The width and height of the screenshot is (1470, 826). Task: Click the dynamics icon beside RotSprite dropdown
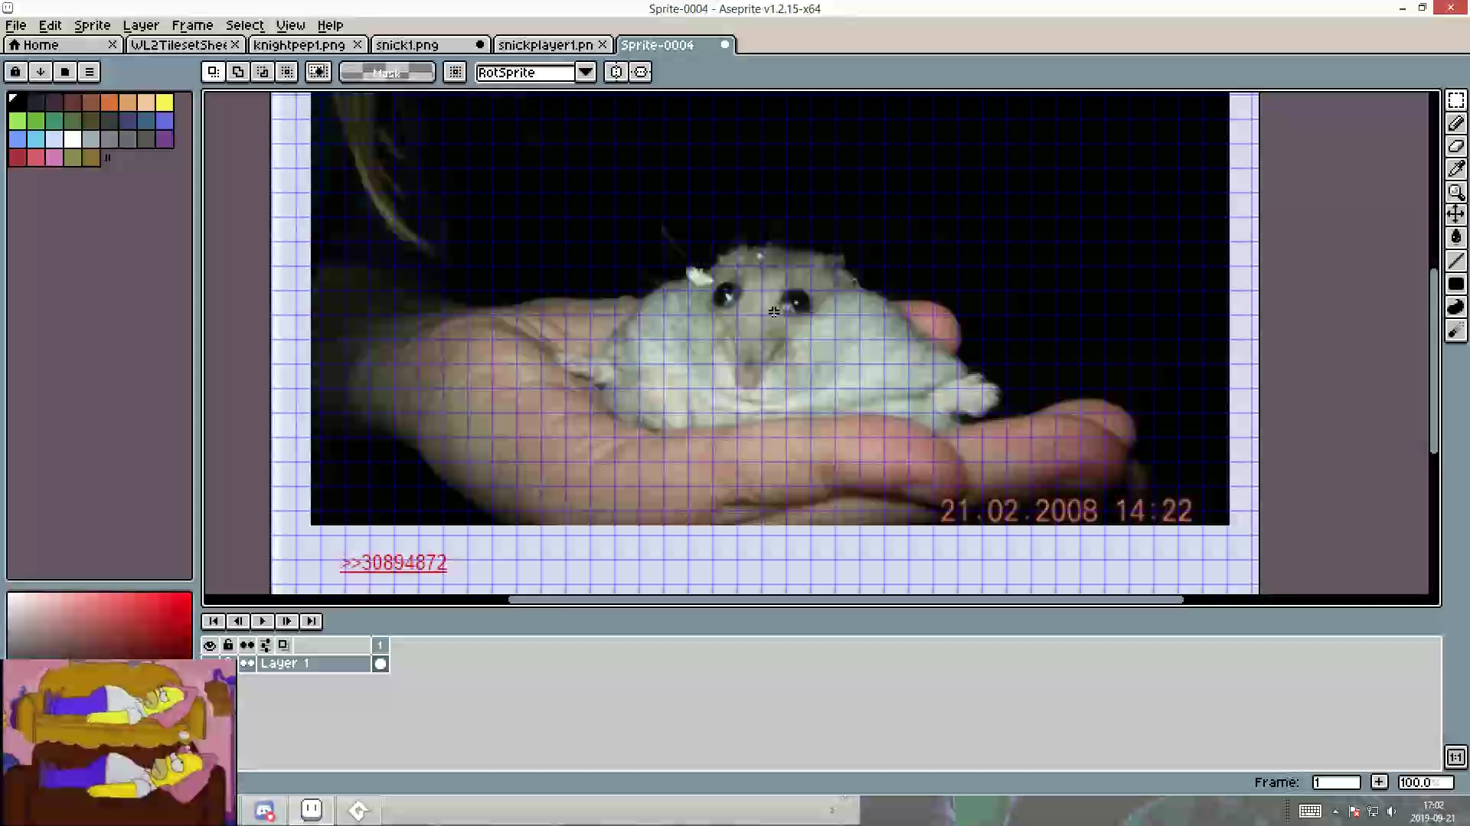click(616, 72)
